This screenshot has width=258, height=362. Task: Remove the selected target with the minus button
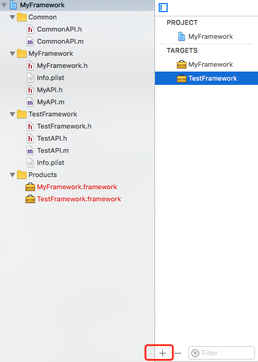pyautogui.click(x=178, y=353)
